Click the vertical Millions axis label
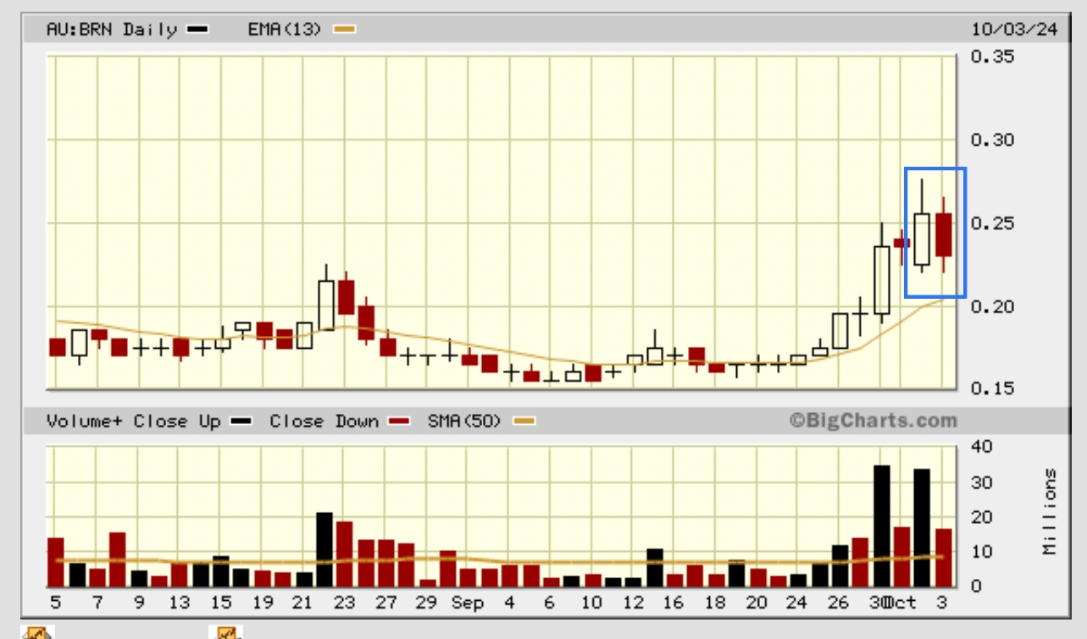The height and width of the screenshot is (639, 1087). [x=1051, y=511]
